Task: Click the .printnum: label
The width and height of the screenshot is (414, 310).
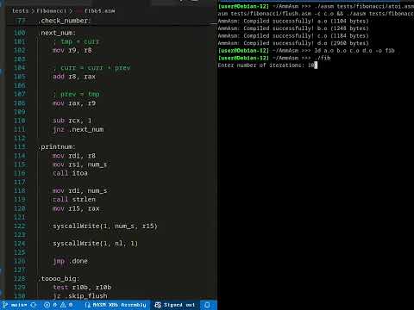Action: pyautogui.click(x=57, y=147)
